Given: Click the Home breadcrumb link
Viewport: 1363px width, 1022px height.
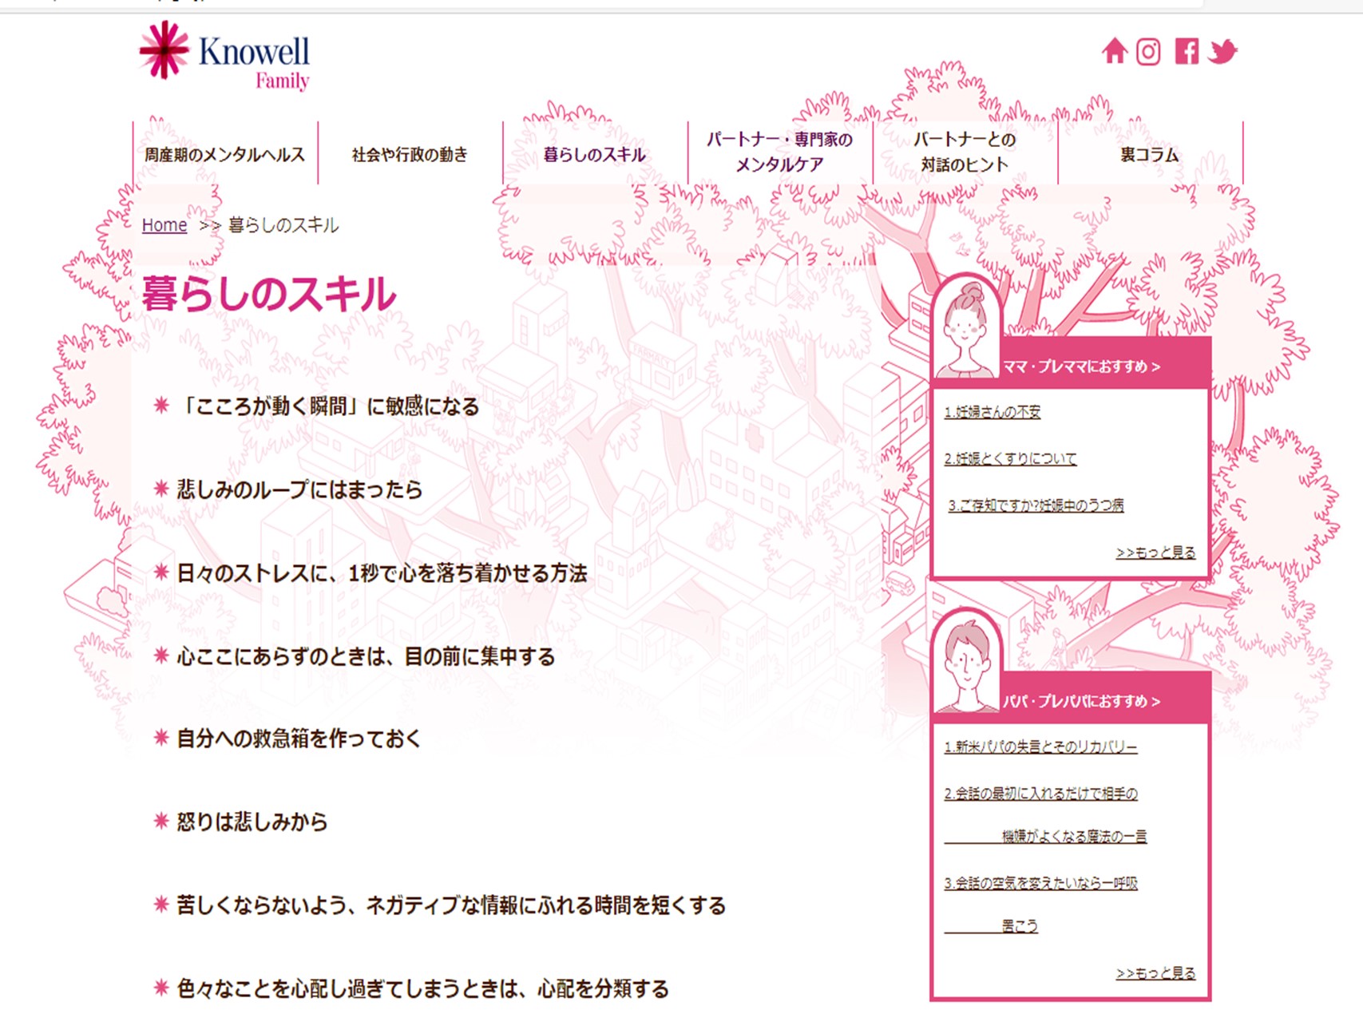Looking at the screenshot, I should click(164, 225).
